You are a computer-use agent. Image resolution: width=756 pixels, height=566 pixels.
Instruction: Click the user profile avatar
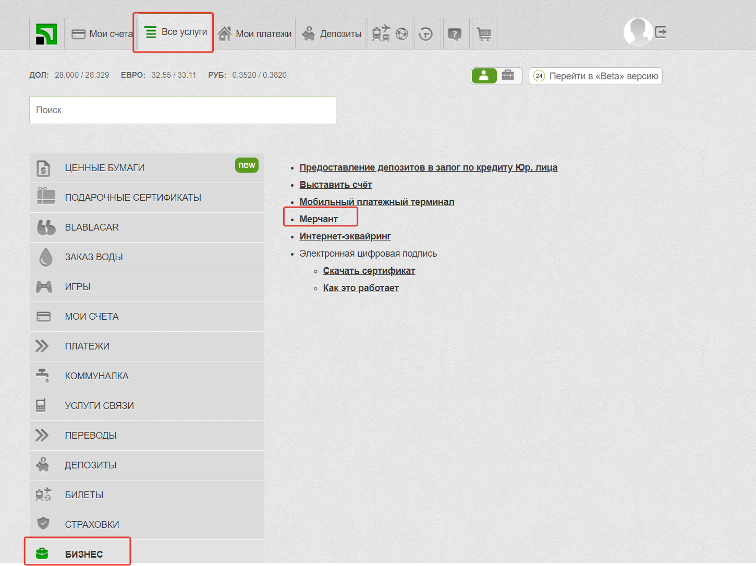[x=638, y=32]
